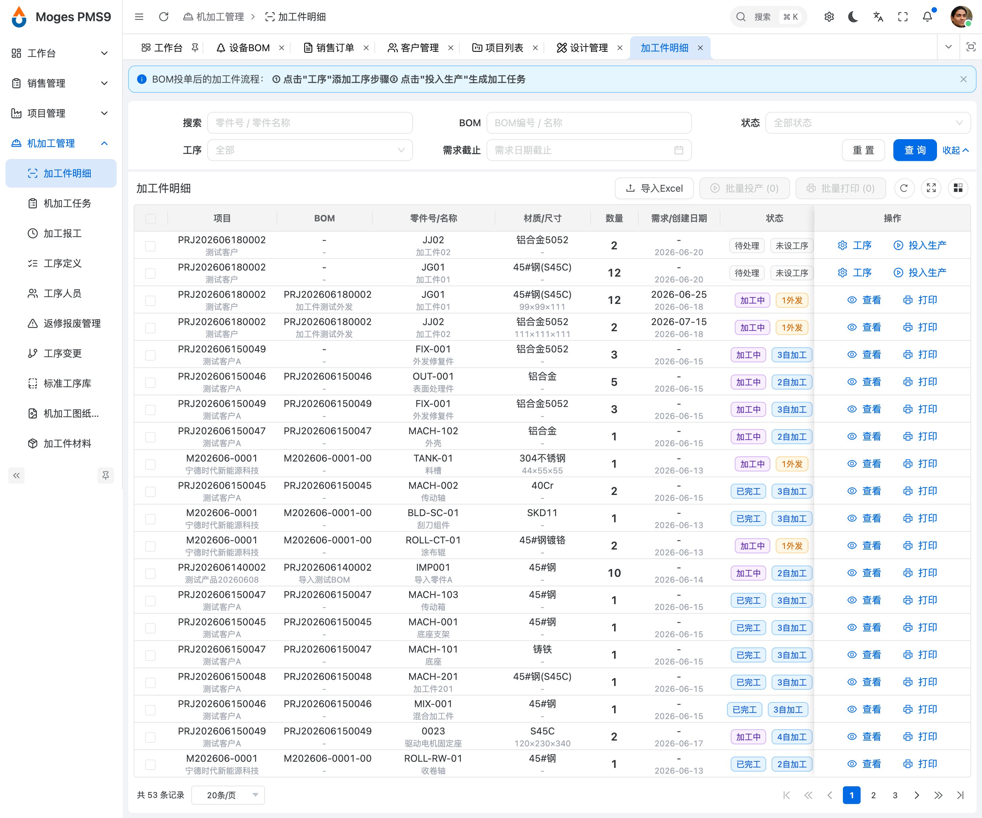Click the 重置 reset button
982x818 pixels.
coord(863,150)
